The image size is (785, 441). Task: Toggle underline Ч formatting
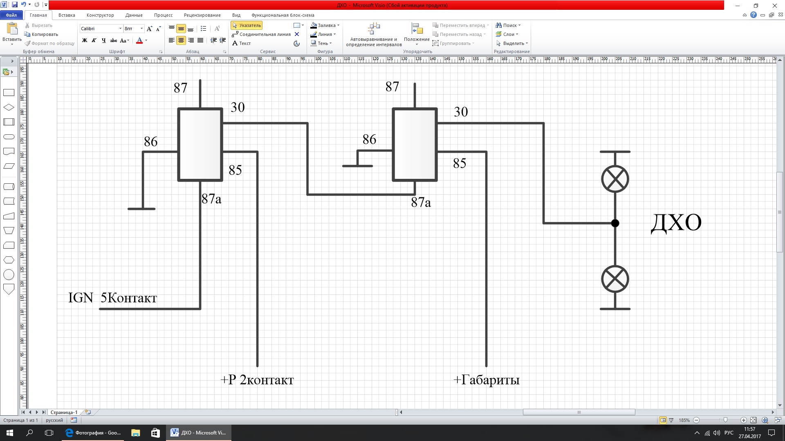tap(103, 40)
